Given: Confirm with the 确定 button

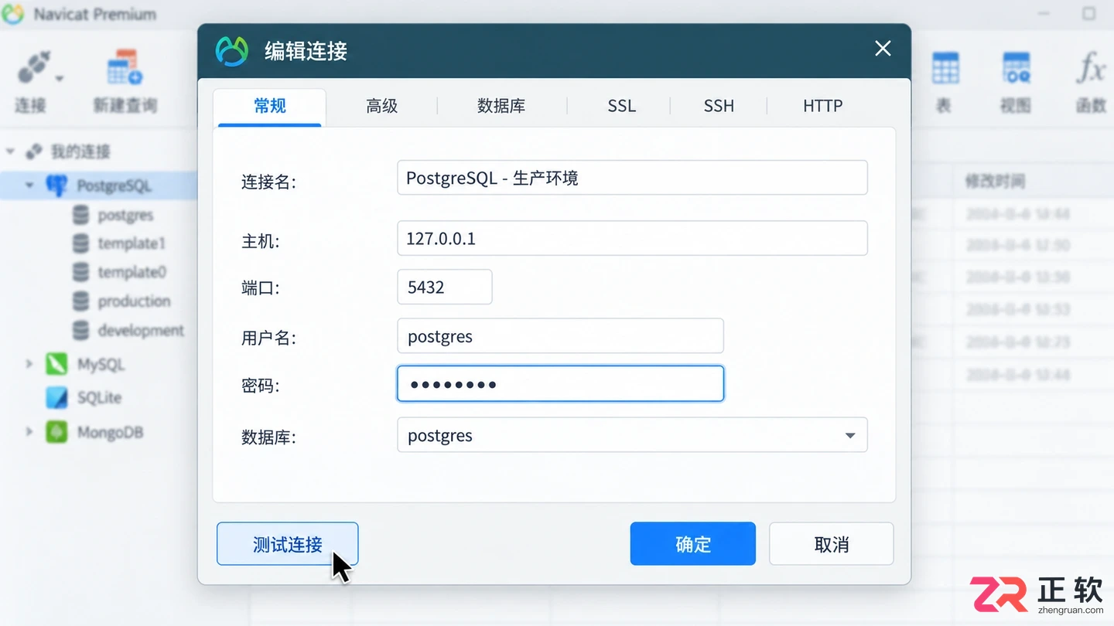Looking at the screenshot, I should (x=692, y=544).
